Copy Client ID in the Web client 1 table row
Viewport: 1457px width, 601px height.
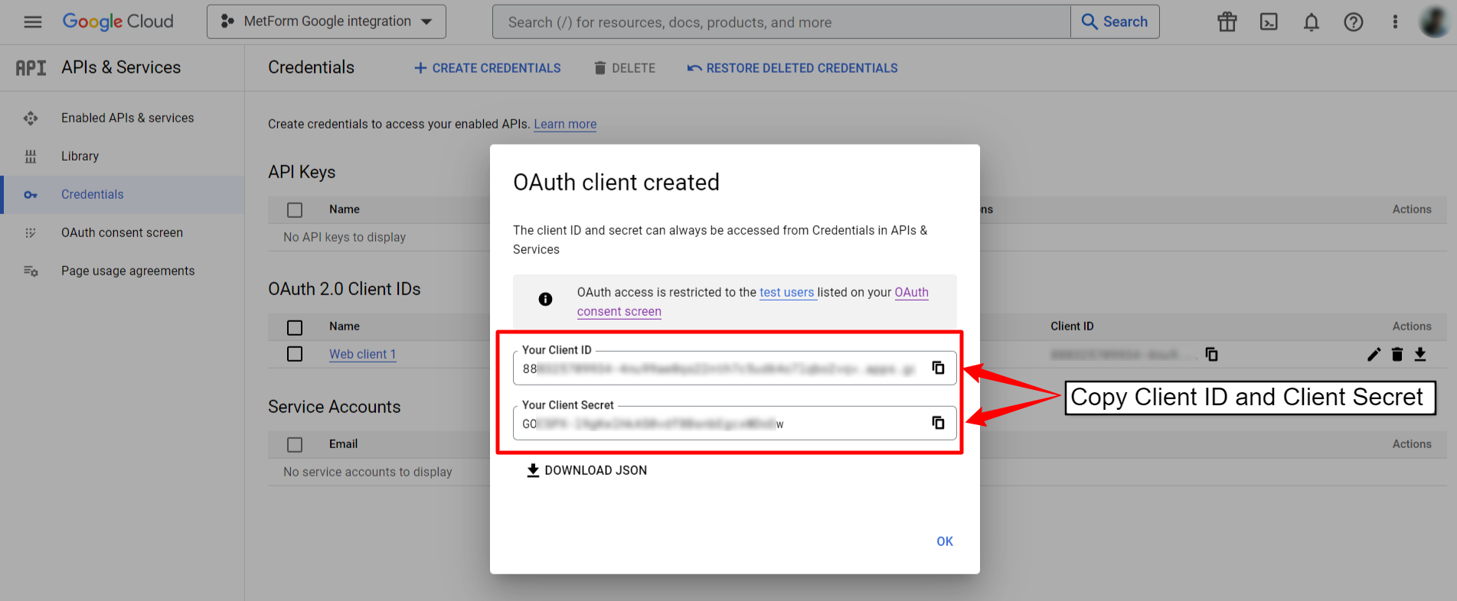(x=1211, y=354)
